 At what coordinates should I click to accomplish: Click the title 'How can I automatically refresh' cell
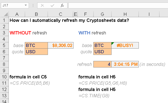click(69, 20)
